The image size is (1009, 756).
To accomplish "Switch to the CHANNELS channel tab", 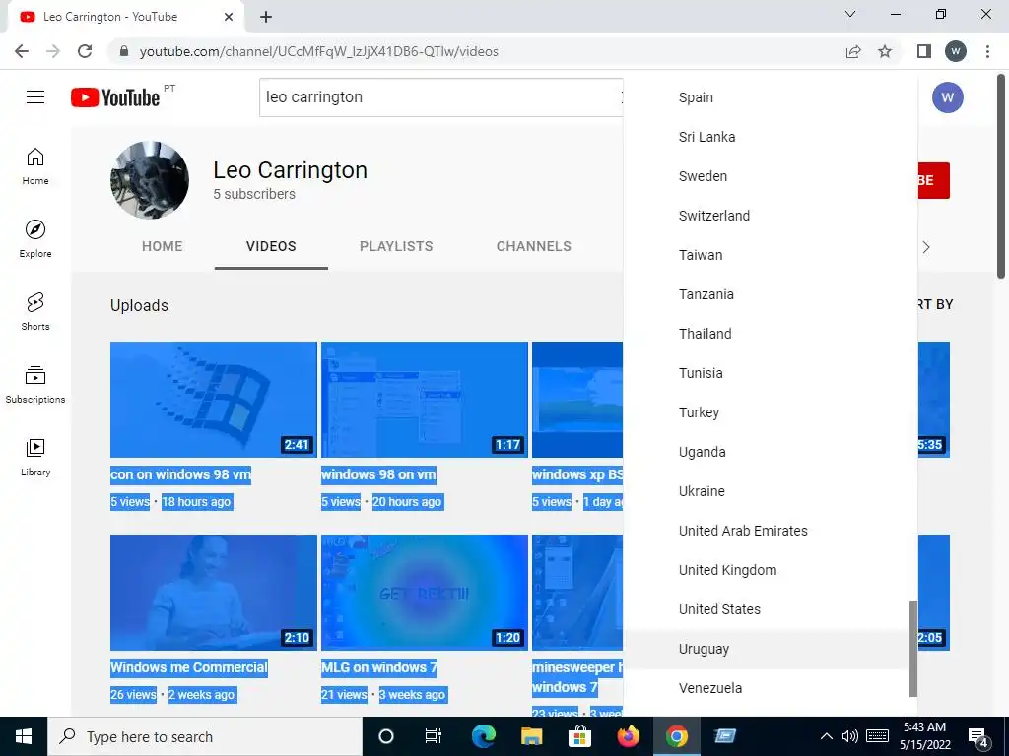I will 533,246.
